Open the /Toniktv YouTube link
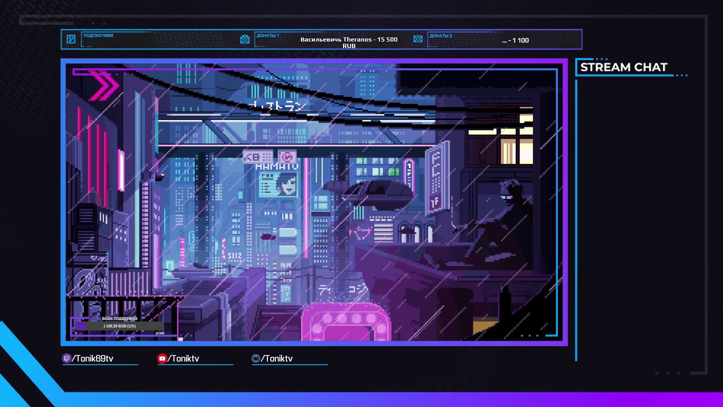 (x=183, y=358)
